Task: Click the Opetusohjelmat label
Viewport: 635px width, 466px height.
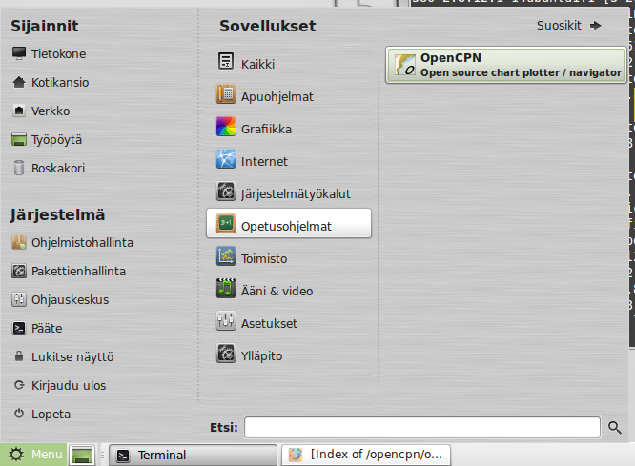Action: pos(286,227)
